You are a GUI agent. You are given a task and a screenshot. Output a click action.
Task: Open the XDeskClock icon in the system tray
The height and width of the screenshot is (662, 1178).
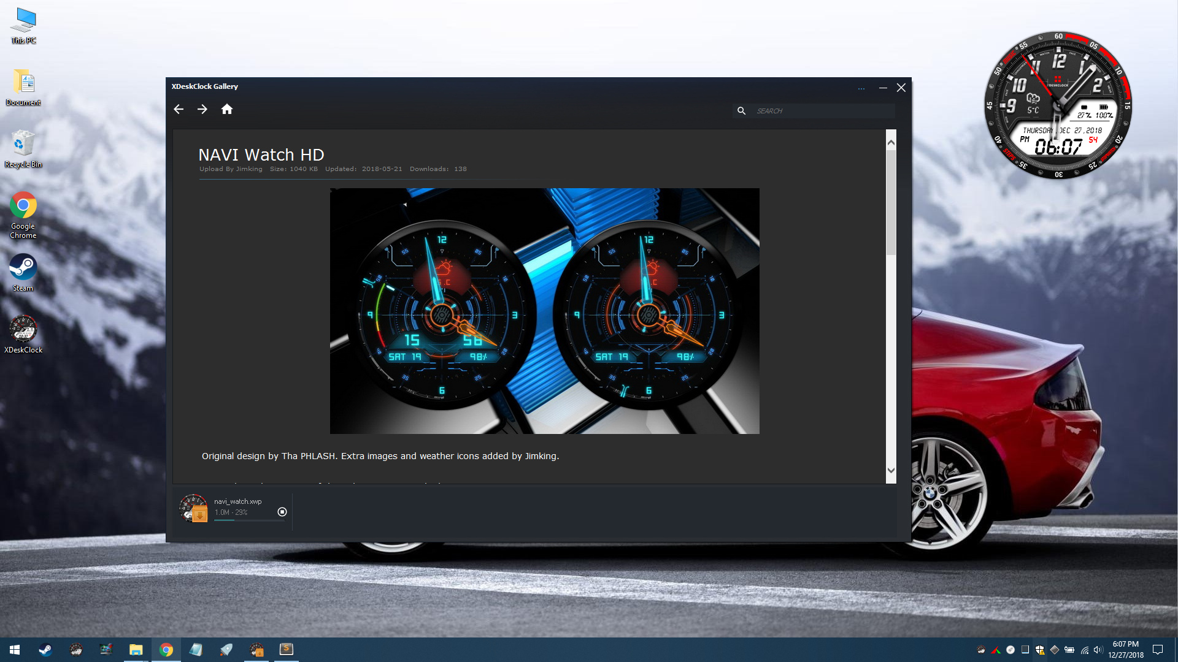pyautogui.click(x=981, y=650)
